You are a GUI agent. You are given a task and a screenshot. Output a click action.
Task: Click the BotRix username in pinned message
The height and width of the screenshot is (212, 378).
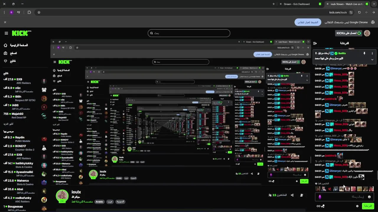(x=342, y=53)
